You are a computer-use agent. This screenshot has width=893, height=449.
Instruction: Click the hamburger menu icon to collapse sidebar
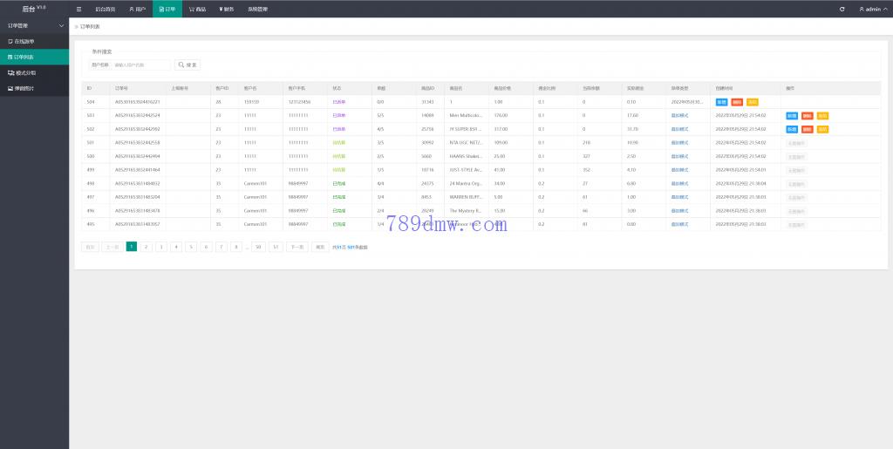pos(79,9)
